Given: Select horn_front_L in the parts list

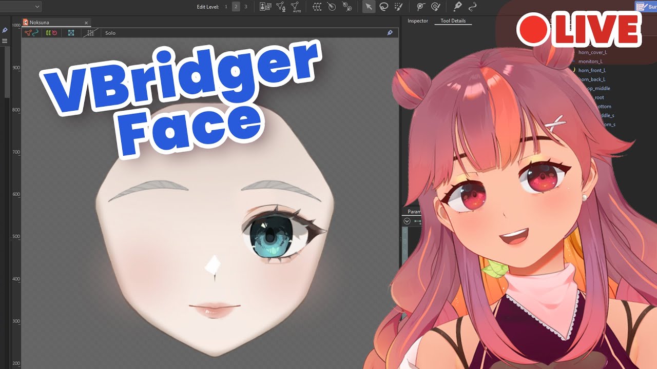Looking at the screenshot, I should click(592, 70).
